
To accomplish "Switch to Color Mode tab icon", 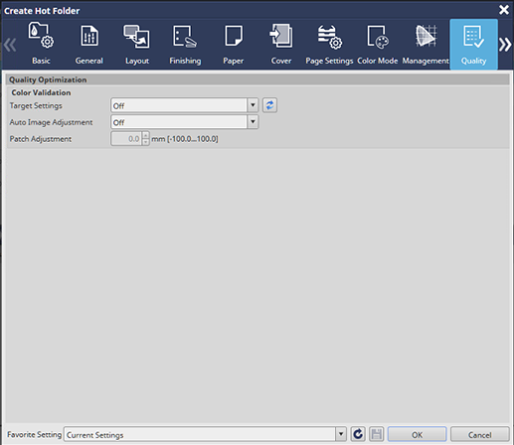I will [x=378, y=37].
